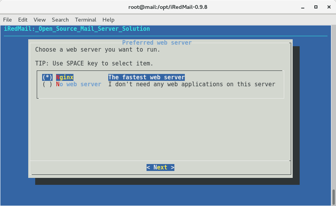
Task: Open the Edit menu
Action: coord(23,20)
